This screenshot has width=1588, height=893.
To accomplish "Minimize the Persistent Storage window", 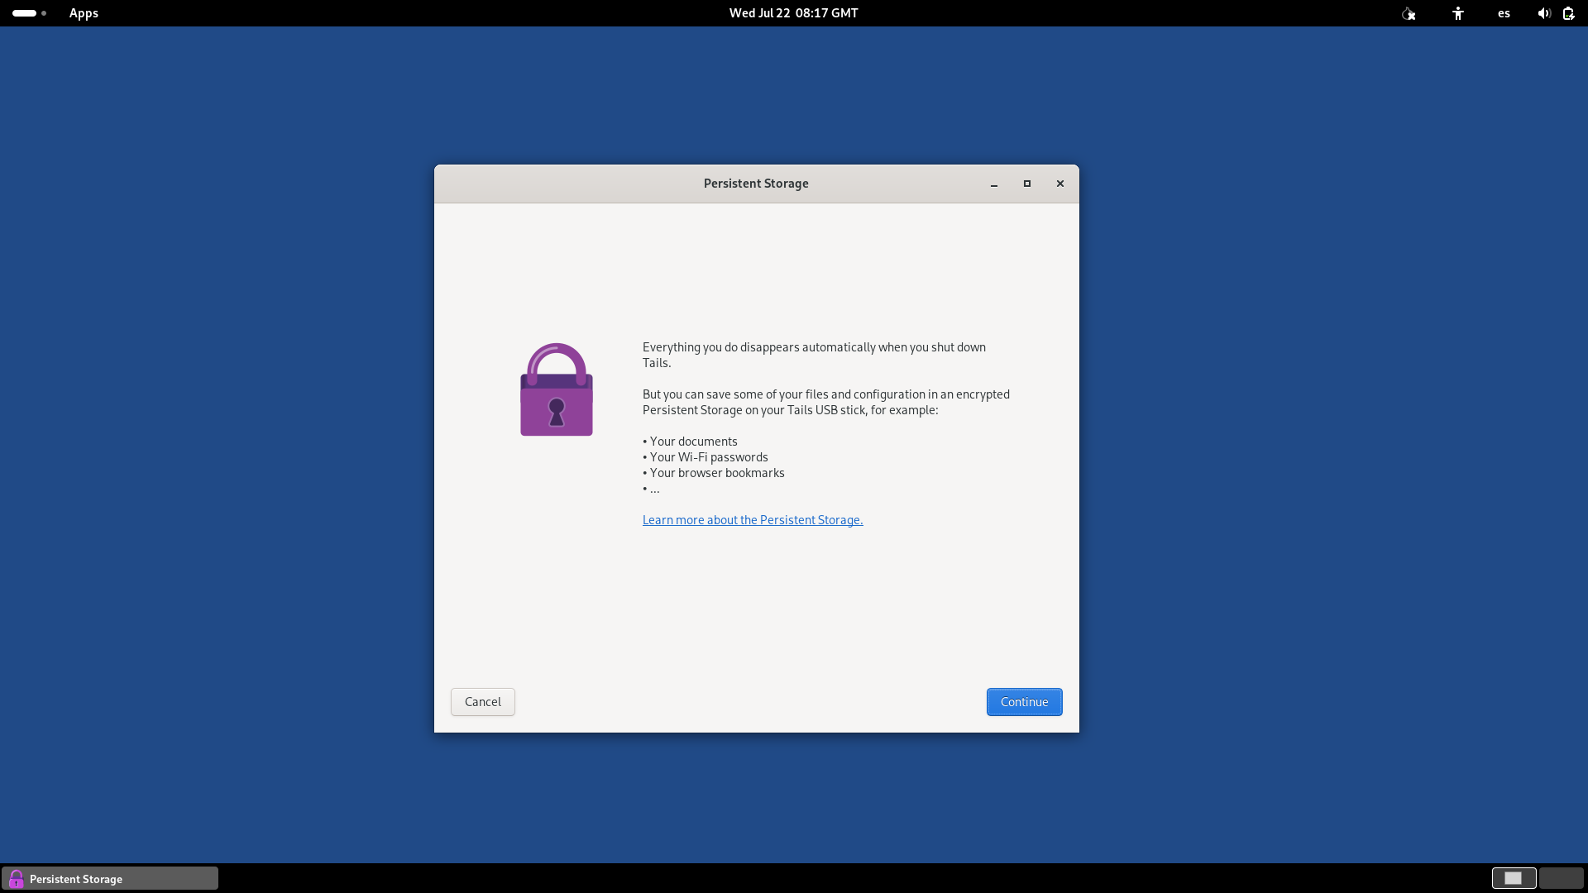I will (994, 184).
